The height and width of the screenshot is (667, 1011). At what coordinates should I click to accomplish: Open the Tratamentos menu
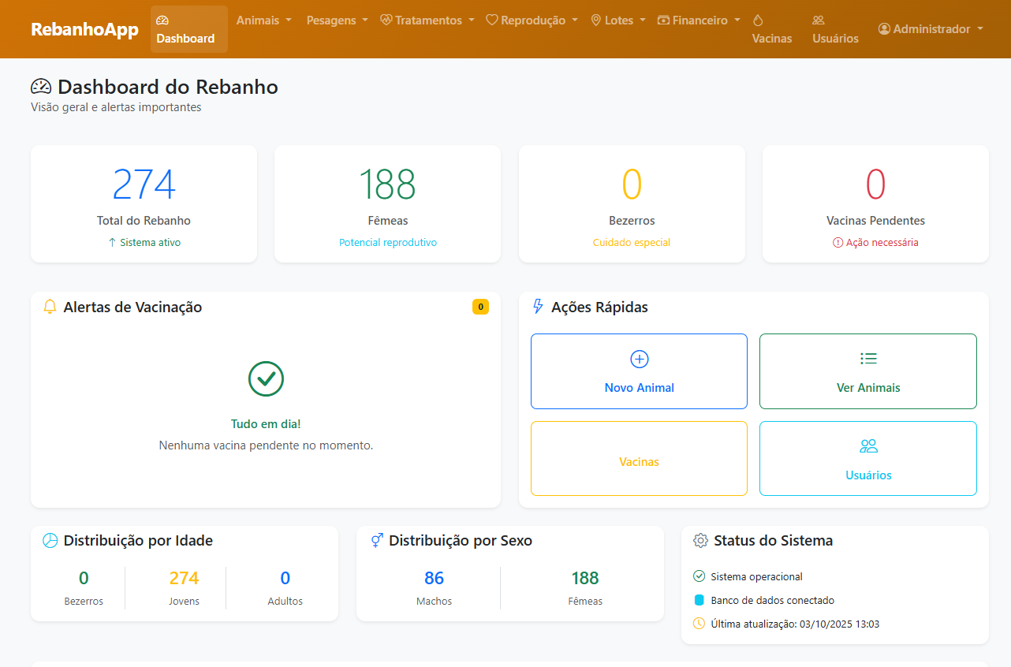pyautogui.click(x=427, y=20)
